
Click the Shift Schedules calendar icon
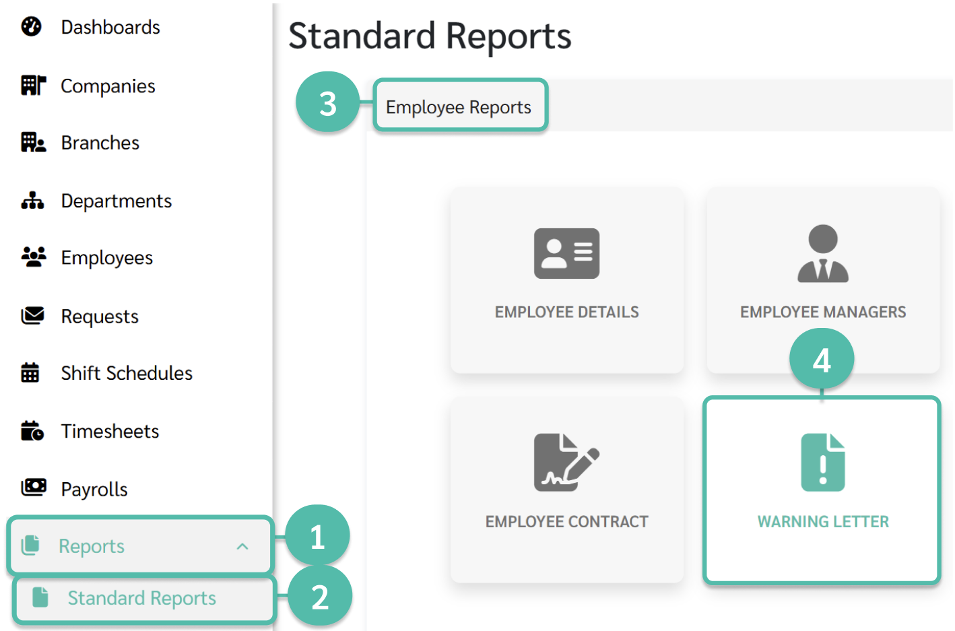(30, 372)
